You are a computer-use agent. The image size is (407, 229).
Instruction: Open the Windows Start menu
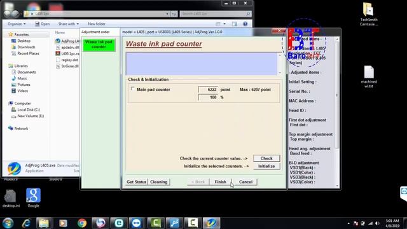pos(8,223)
